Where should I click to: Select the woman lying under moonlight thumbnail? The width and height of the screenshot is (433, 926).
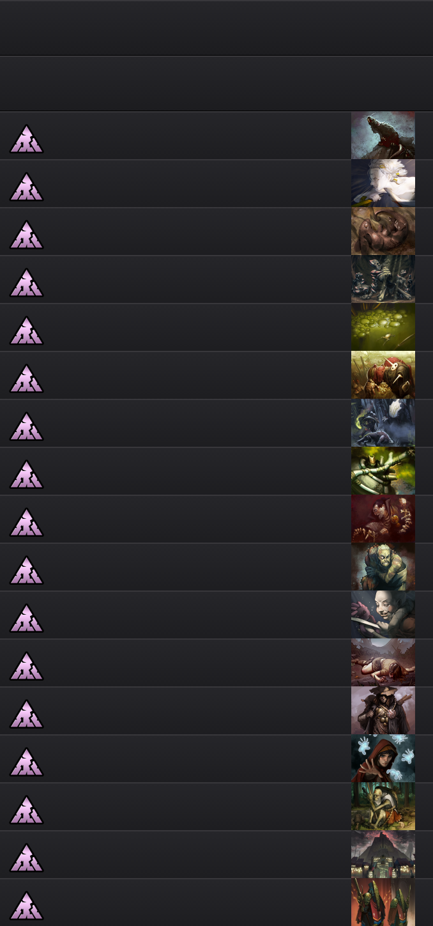coord(383,663)
